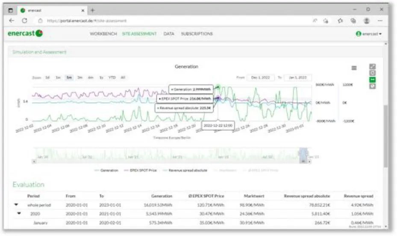
Task: Open the chart hamburger context menu
Action: [x=354, y=68]
